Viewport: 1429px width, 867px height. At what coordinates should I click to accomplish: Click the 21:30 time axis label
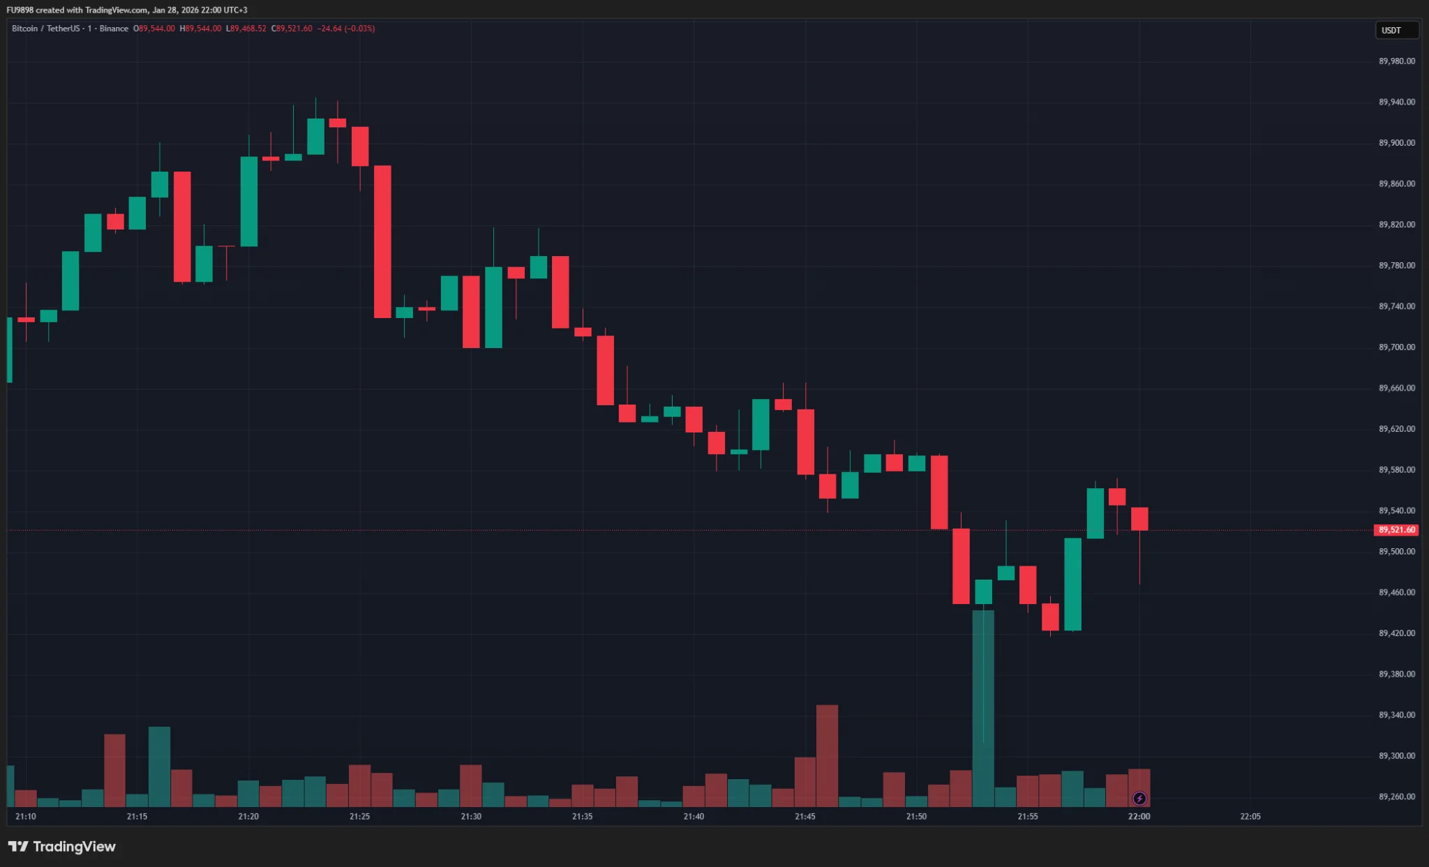(x=471, y=816)
